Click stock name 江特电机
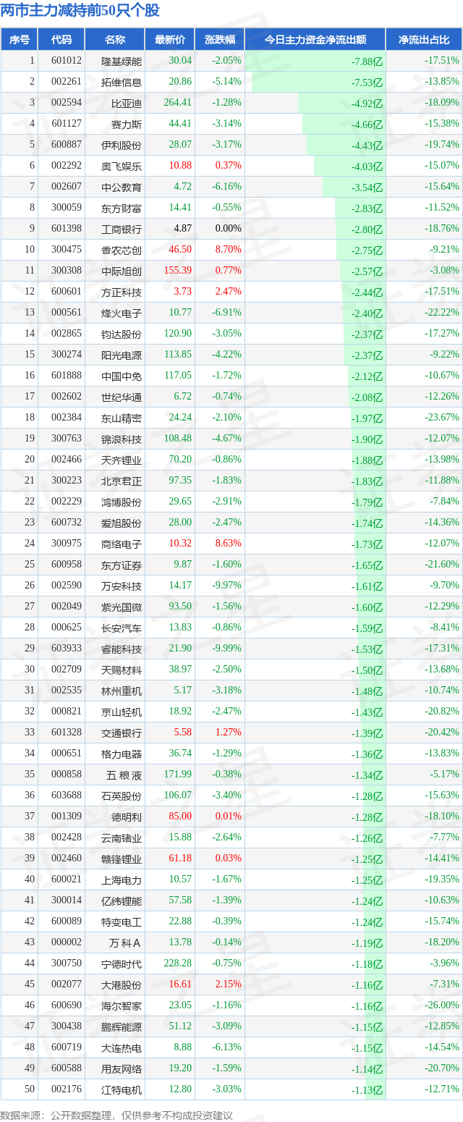463x1122 pixels. tap(122, 1090)
